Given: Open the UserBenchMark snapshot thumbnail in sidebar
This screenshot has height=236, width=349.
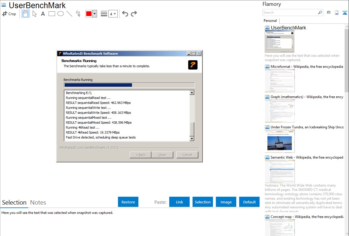Looking at the screenshot, I should (x=280, y=42).
